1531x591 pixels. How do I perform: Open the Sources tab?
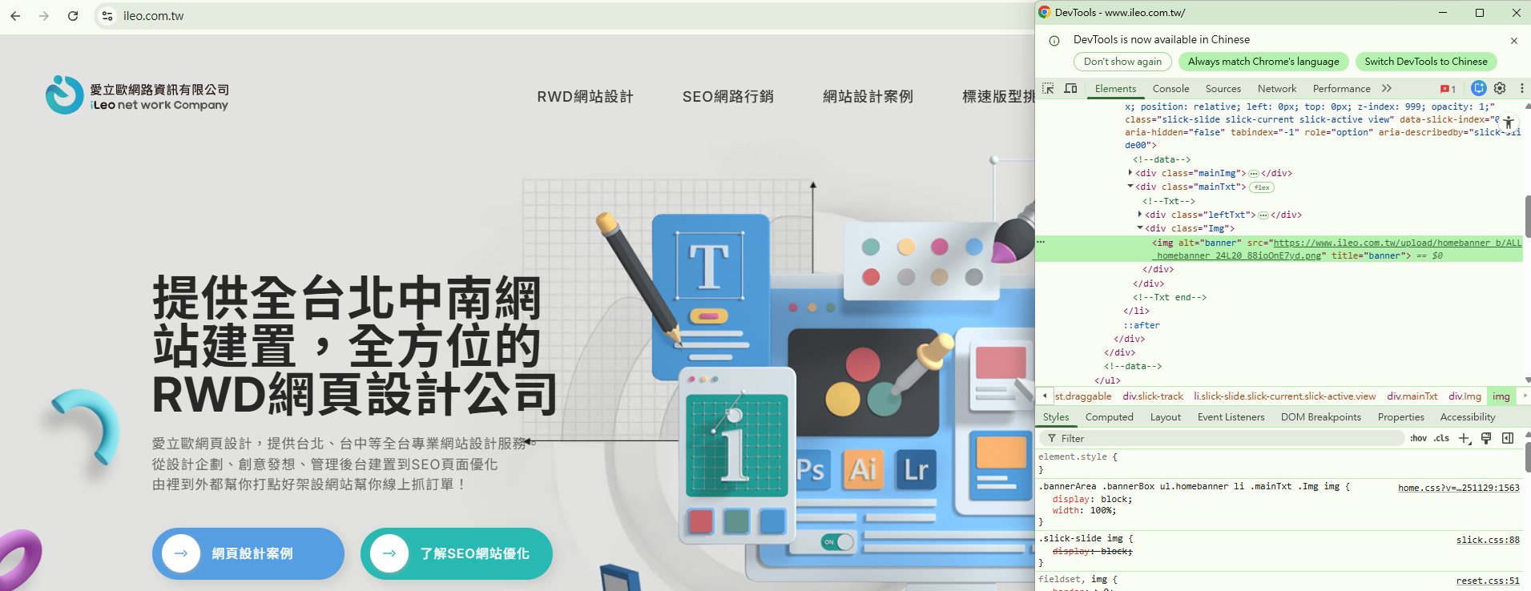click(1223, 89)
